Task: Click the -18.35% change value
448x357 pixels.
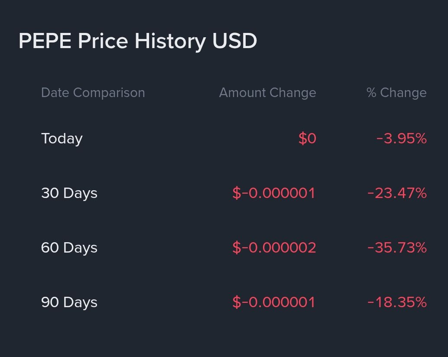Action: (x=397, y=302)
